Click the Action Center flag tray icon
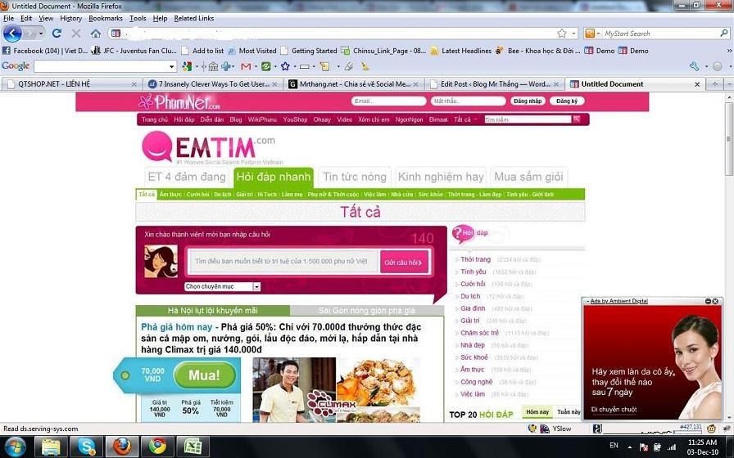 (644, 447)
